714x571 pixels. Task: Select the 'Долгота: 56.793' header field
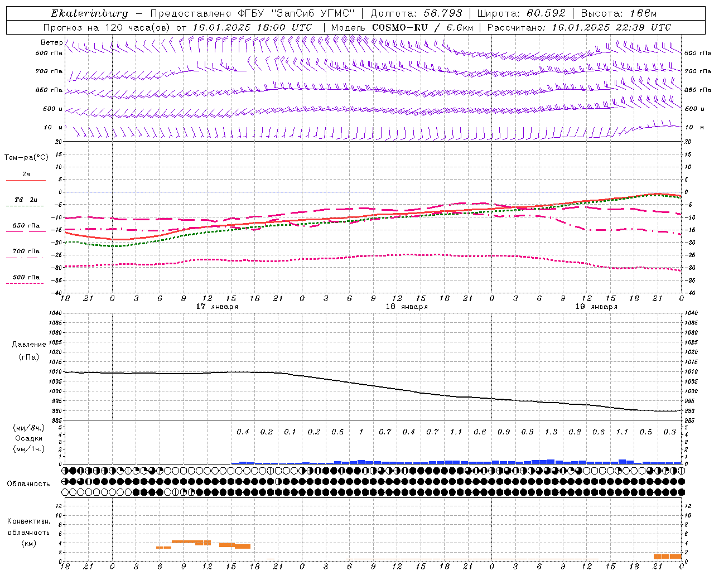click(x=416, y=13)
